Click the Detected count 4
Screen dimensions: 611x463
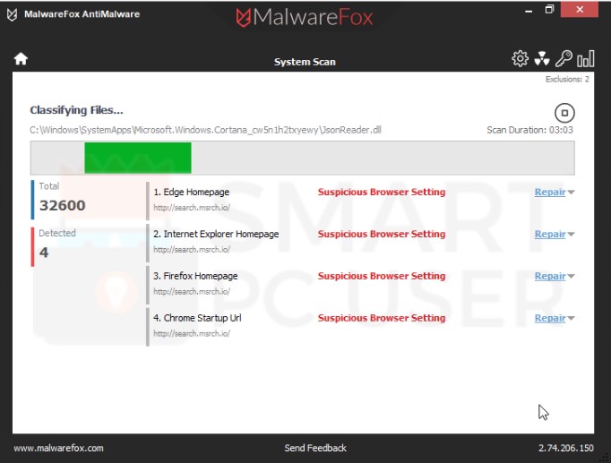[44, 253]
